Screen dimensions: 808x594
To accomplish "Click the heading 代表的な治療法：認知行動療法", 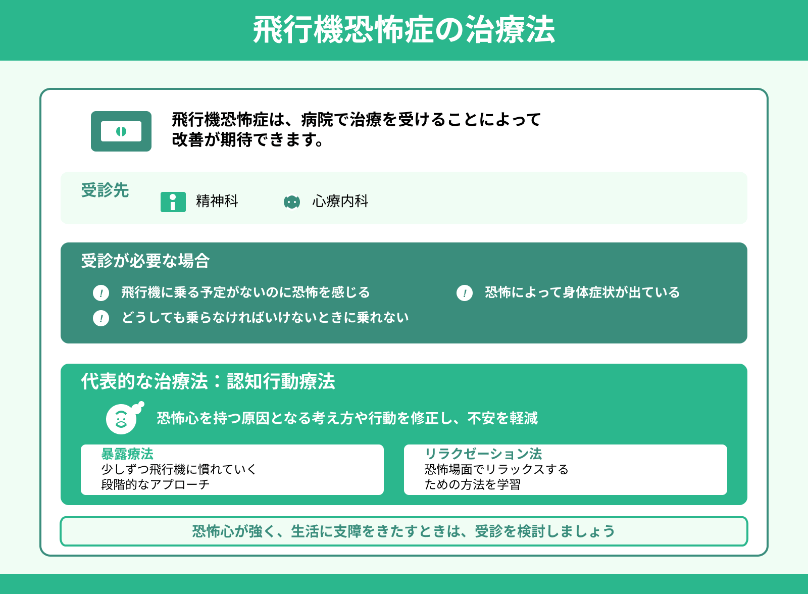I will [208, 381].
